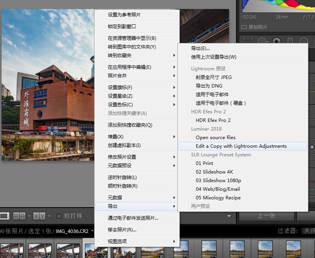Expand the toolbar options triangle dropdown
Screen dimensions: 315x258
pos(229,216)
